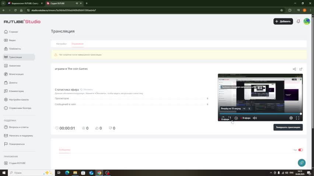Open Пожаловаться link
The image size is (314, 176).
point(14,144)
